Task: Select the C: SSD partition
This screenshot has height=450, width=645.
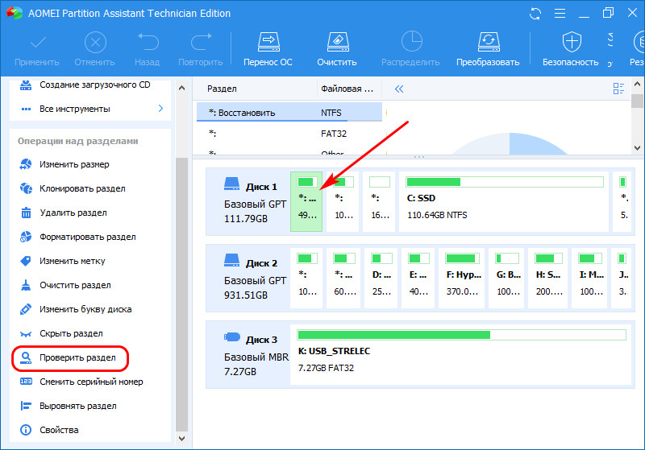Action: pyautogui.click(x=503, y=201)
